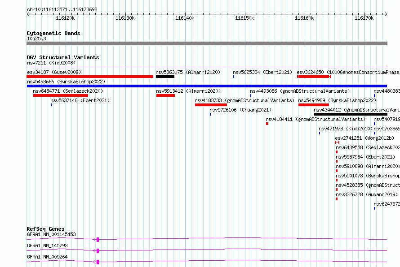
Task: Open the nsv5910898 variant label
Action: 368,166
